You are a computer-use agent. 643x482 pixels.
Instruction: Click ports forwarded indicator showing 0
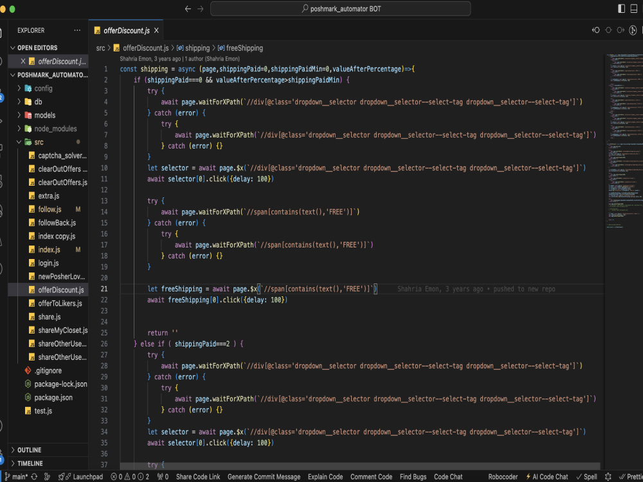pyautogui.click(x=163, y=477)
